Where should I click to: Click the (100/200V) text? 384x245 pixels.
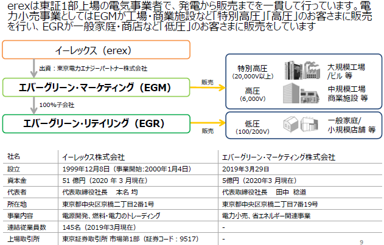tap(253, 132)
